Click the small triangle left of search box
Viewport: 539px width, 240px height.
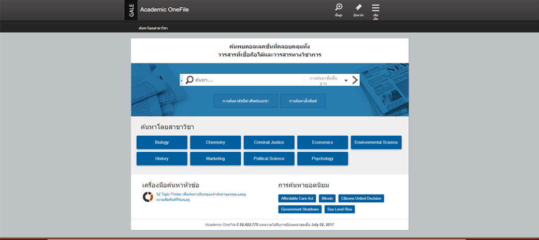[182, 81]
